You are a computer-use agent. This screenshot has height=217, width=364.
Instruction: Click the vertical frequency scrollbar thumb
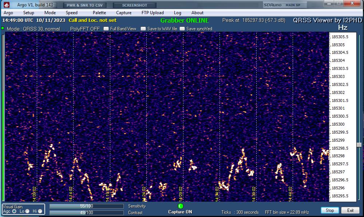point(359,145)
